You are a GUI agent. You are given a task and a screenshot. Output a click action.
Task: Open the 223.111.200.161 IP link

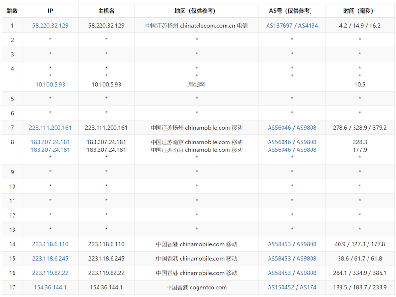point(50,128)
